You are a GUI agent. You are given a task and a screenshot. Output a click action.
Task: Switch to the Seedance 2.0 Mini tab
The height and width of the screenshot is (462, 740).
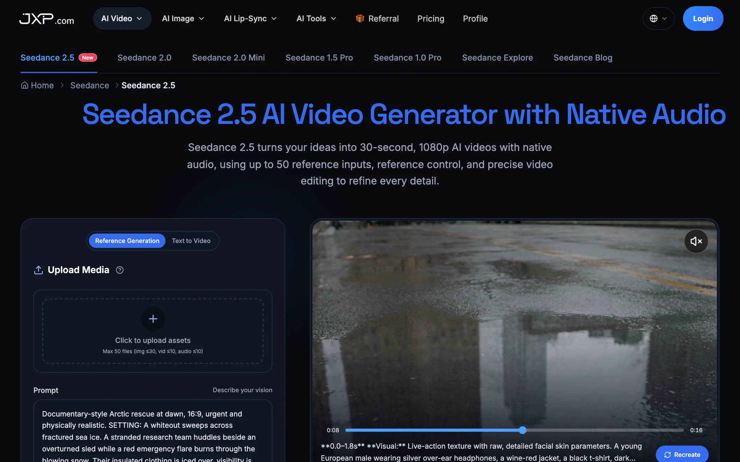(x=228, y=57)
